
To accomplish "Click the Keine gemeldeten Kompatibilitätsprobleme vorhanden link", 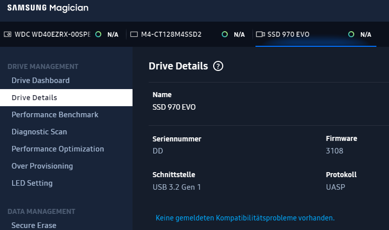I will click(x=245, y=218).
